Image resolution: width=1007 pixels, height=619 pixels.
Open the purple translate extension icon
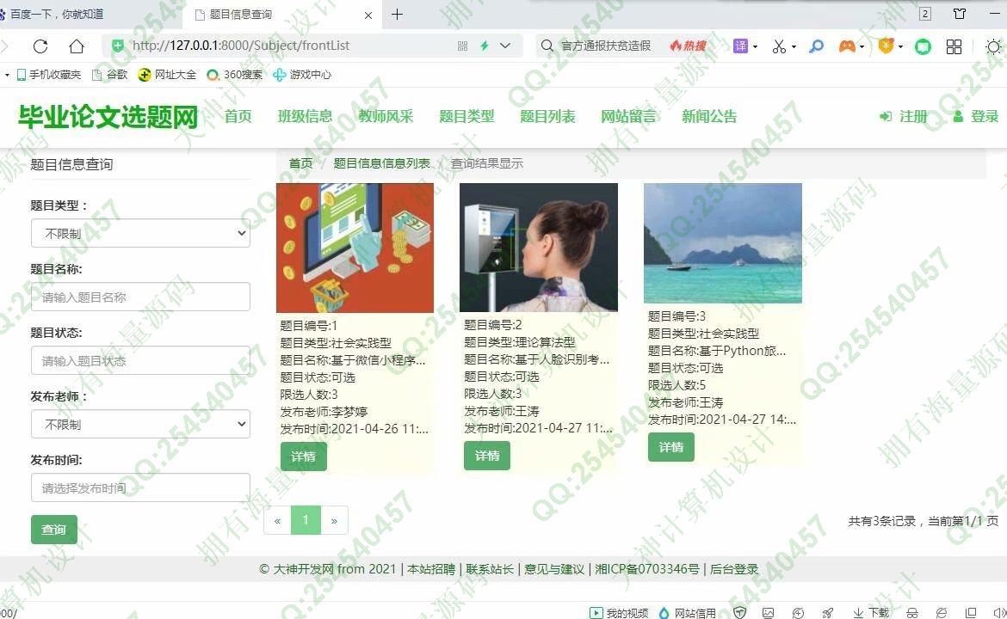740,46
